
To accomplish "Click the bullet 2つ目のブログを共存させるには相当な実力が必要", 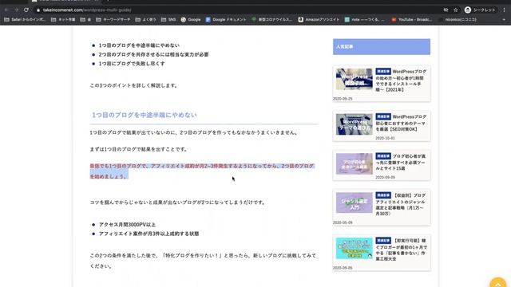I will (x=154, y=54).
